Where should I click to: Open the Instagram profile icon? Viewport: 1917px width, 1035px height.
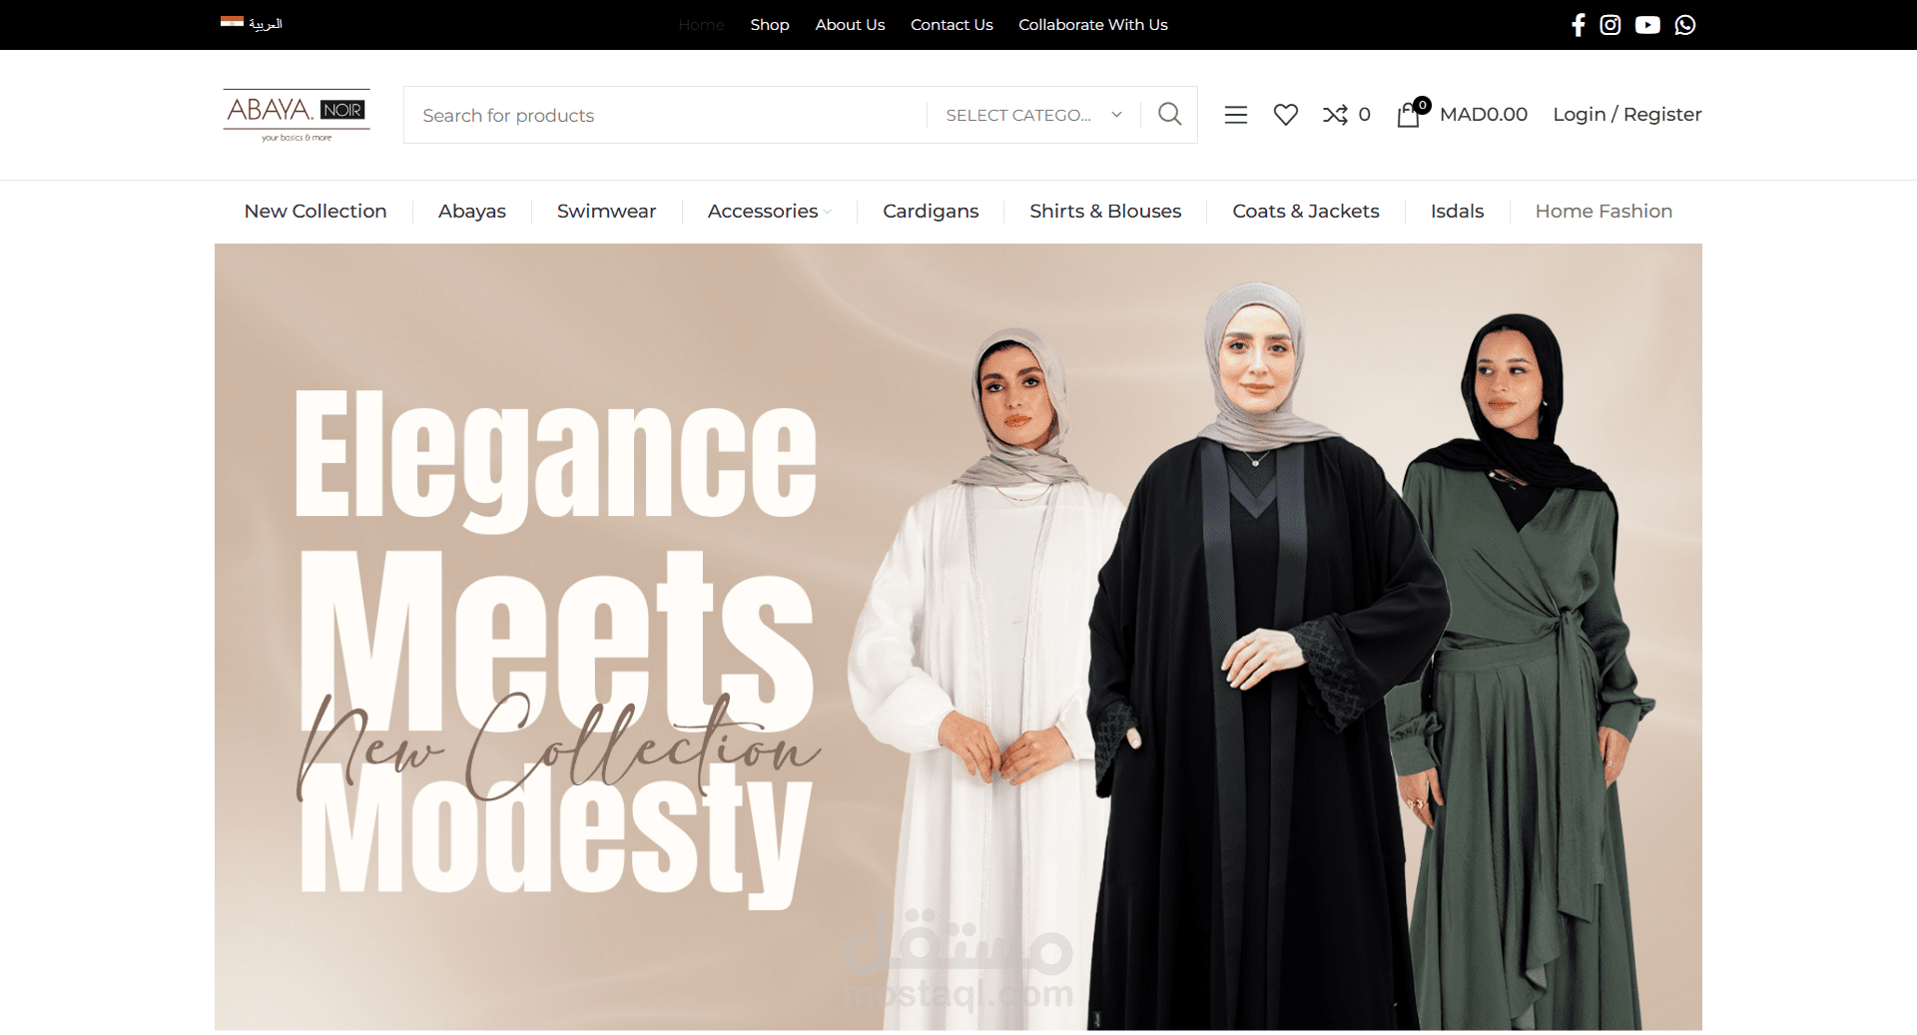pos(1610,25)
